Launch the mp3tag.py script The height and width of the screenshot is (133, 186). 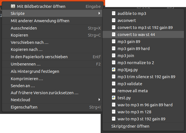coord(143,70)
